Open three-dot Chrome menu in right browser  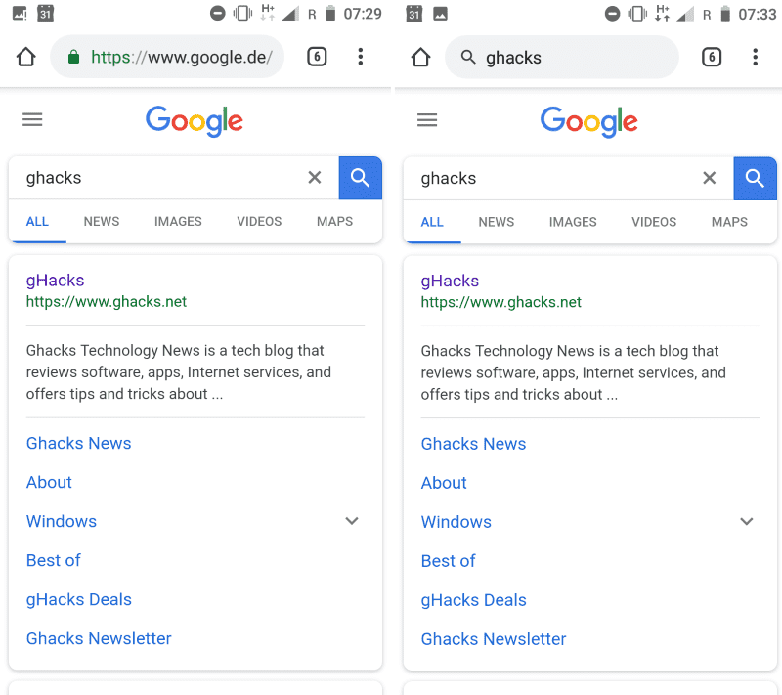[756, 58]
